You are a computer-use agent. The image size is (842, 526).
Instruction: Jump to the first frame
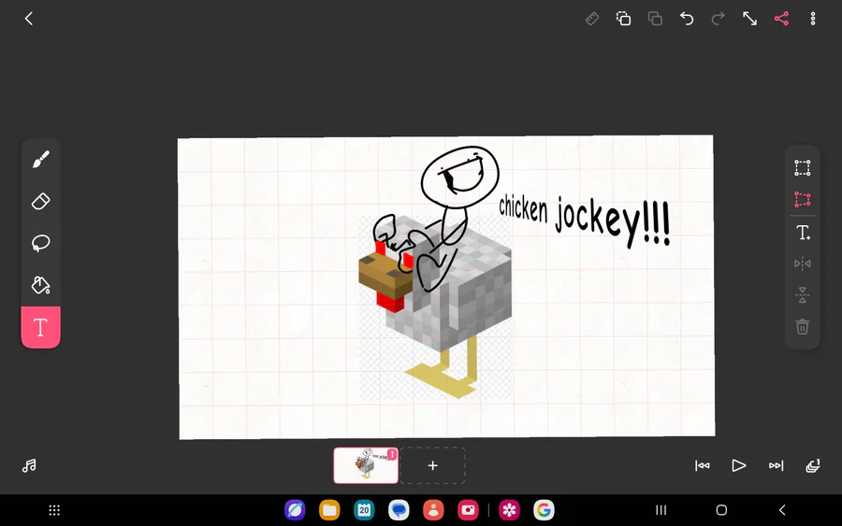(x=703, y=465)
